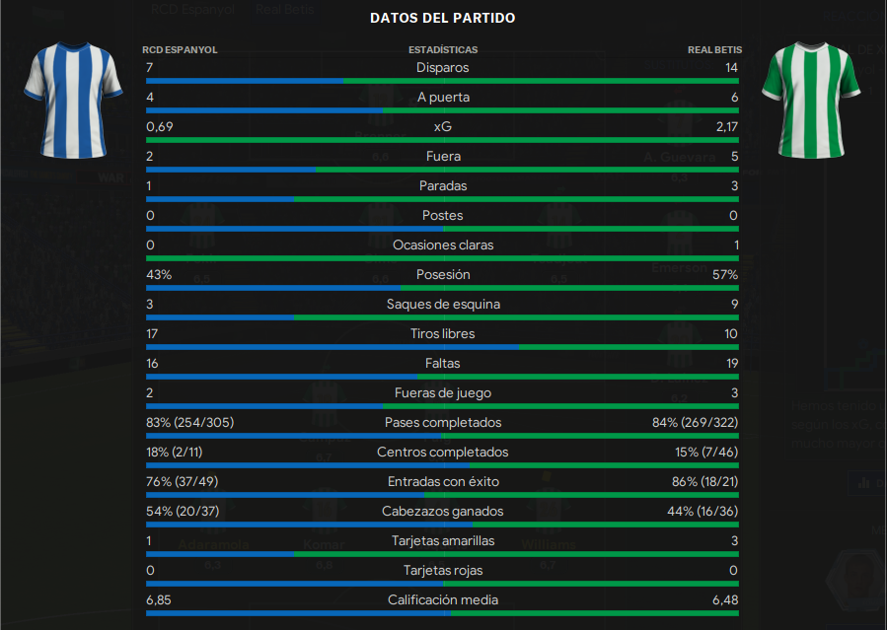Click the Saques de esquina label
The image size is (887, 630).
[x=443, y=304]
